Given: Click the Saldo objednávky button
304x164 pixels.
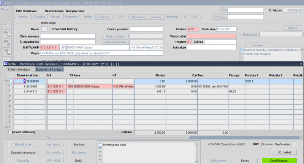Looking at the screenshot, I should 115,42.
